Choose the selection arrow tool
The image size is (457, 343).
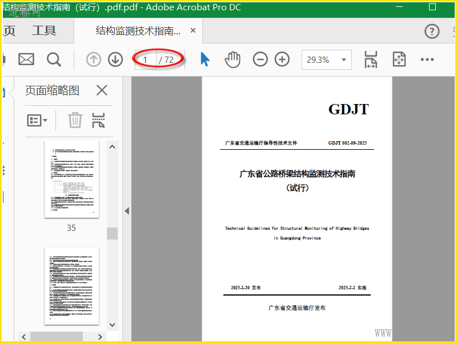click(x=205, y=59)
